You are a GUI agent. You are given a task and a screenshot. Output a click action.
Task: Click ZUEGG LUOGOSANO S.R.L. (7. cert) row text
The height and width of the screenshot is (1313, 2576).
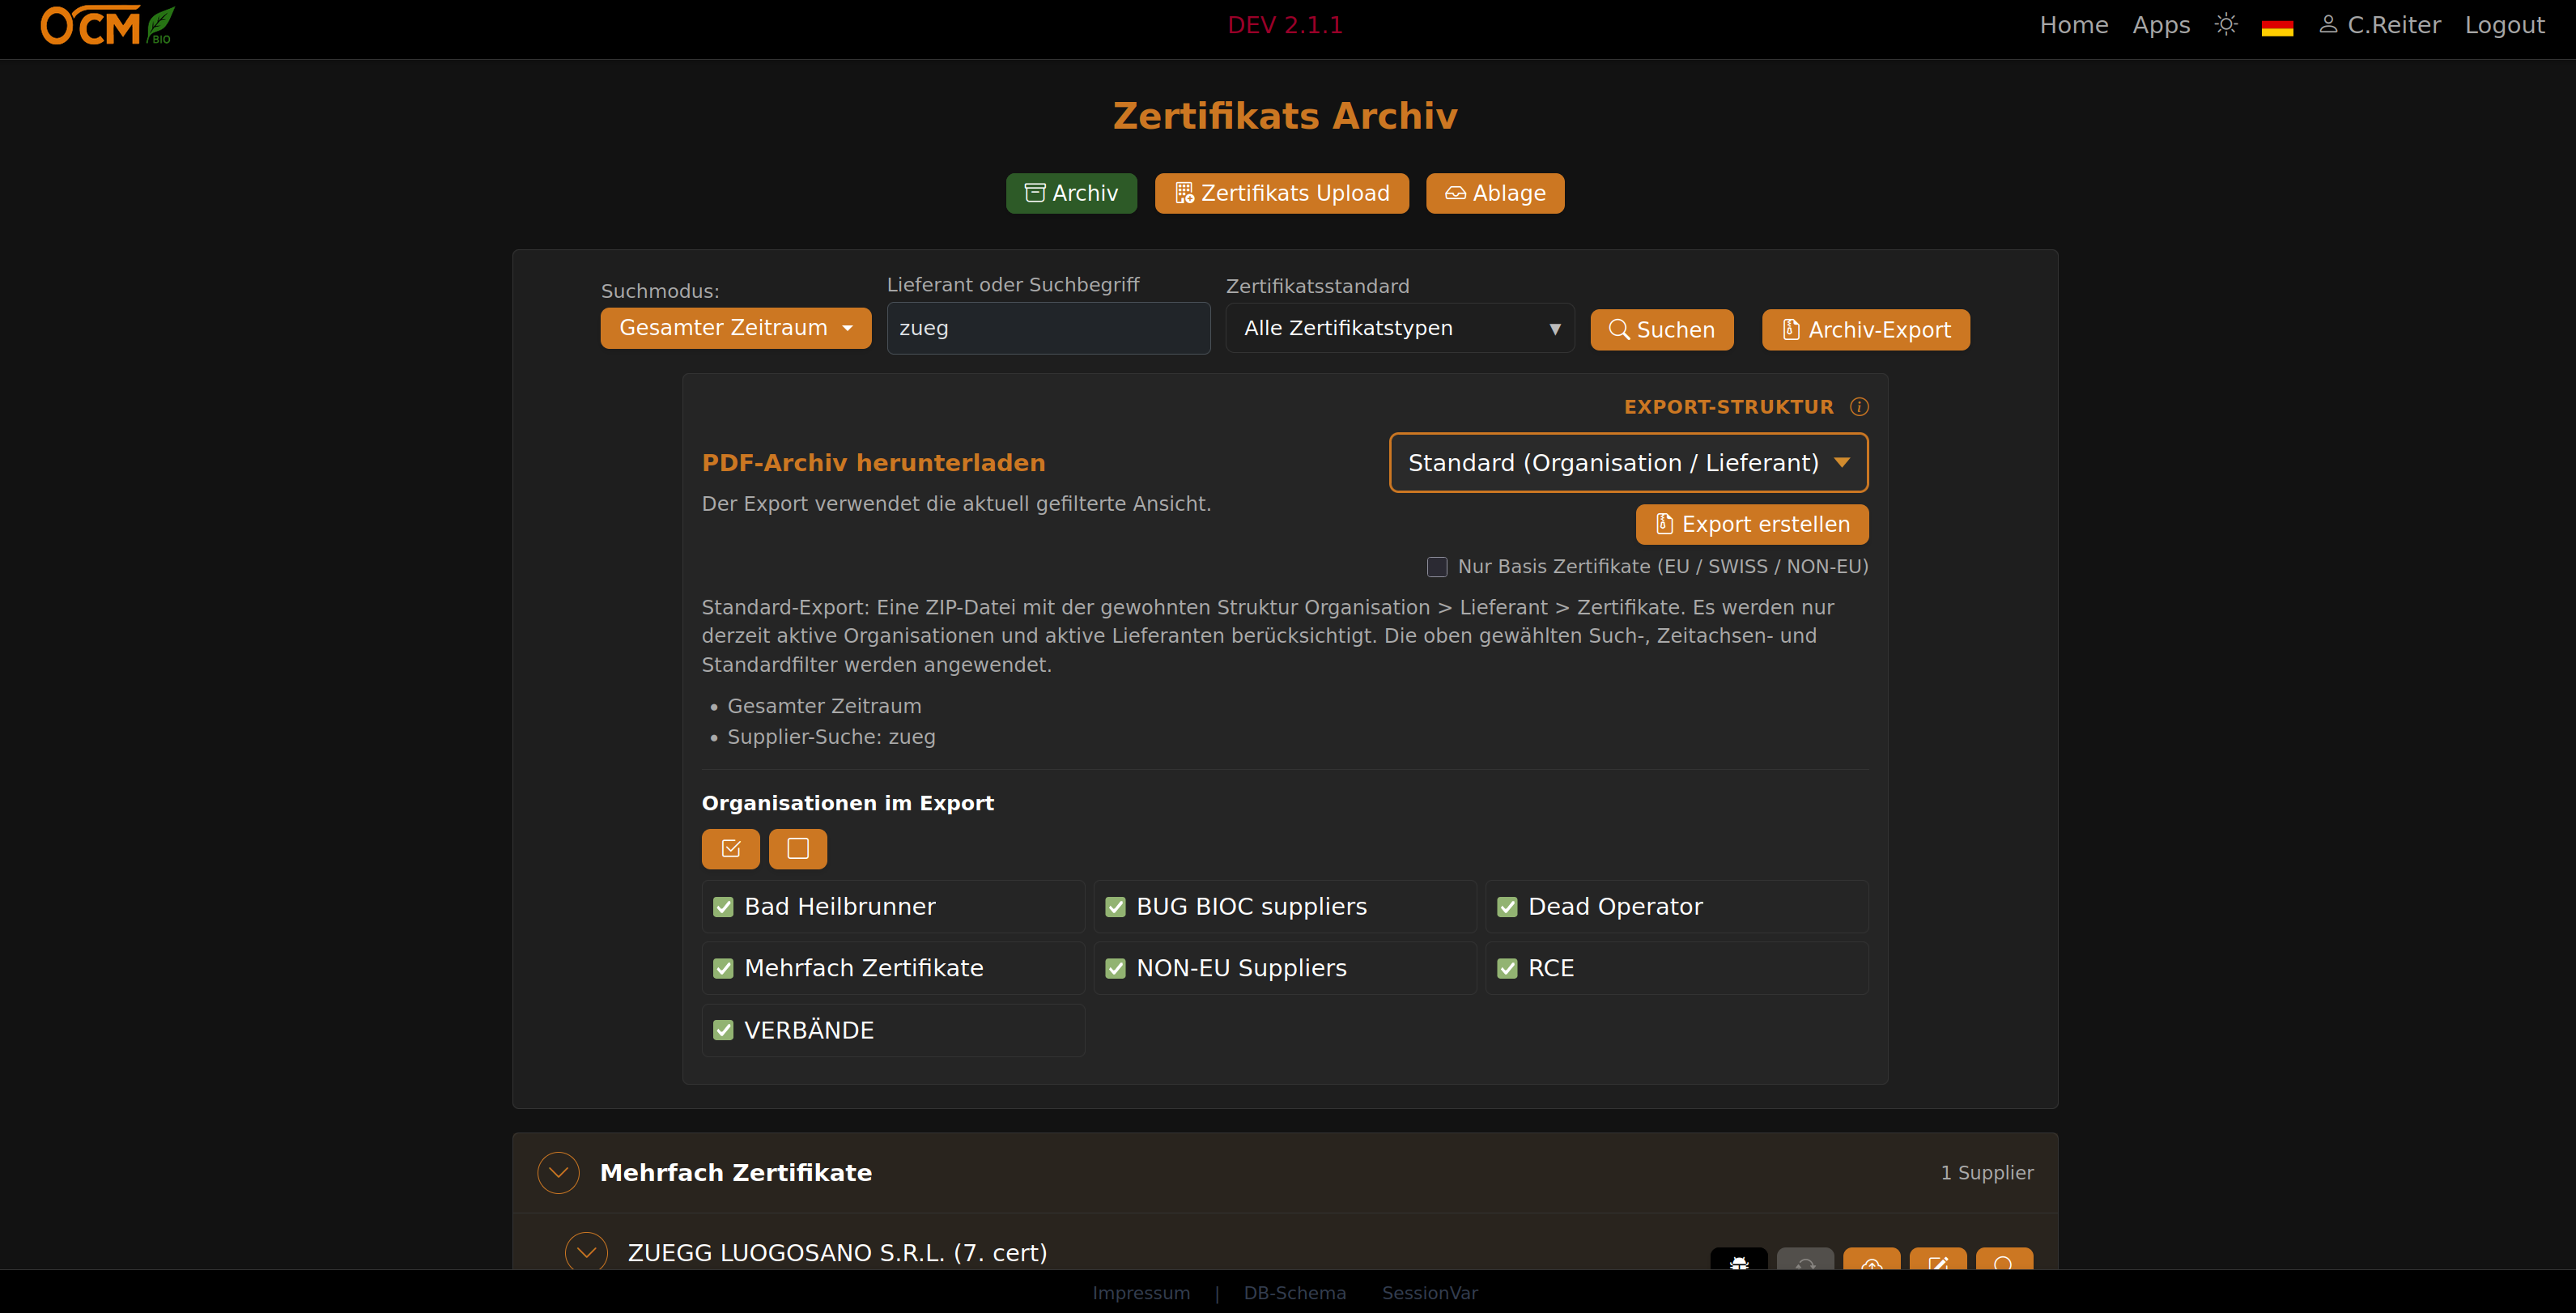[837, 1253]
